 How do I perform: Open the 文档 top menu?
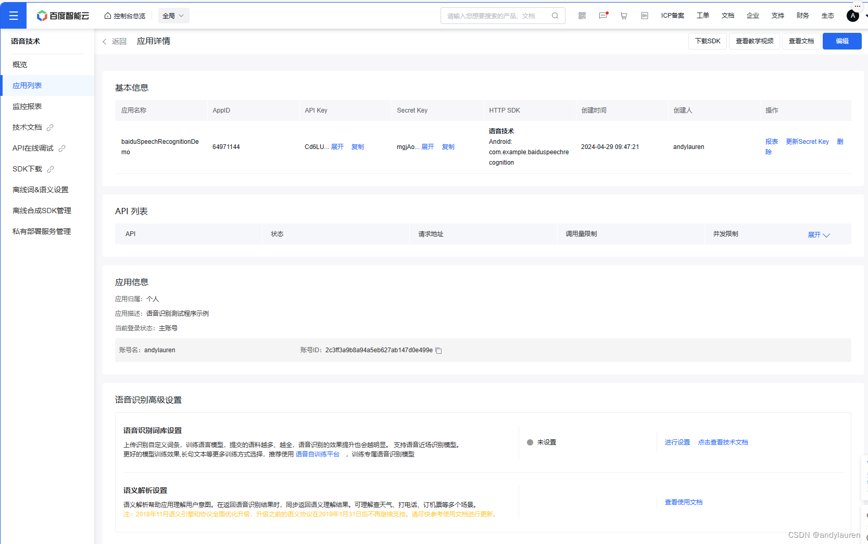[x=728, y=16]
